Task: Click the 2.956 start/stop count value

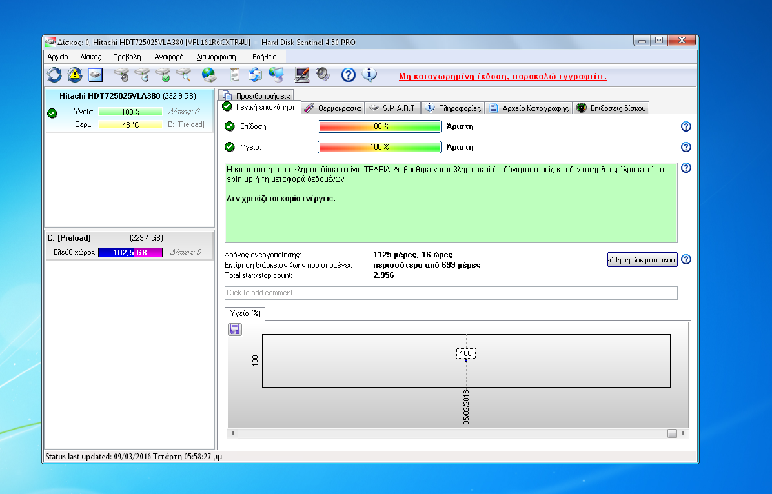Action: pos(383,275)
